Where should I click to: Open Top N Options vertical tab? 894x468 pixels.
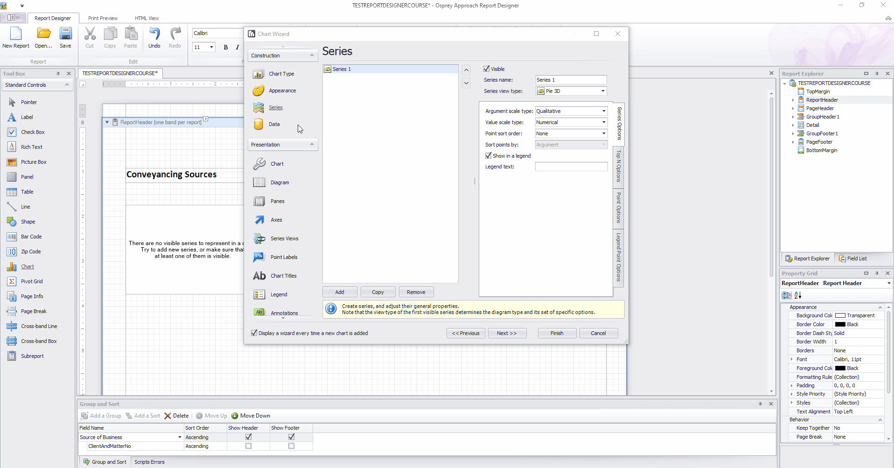(618, 167)
